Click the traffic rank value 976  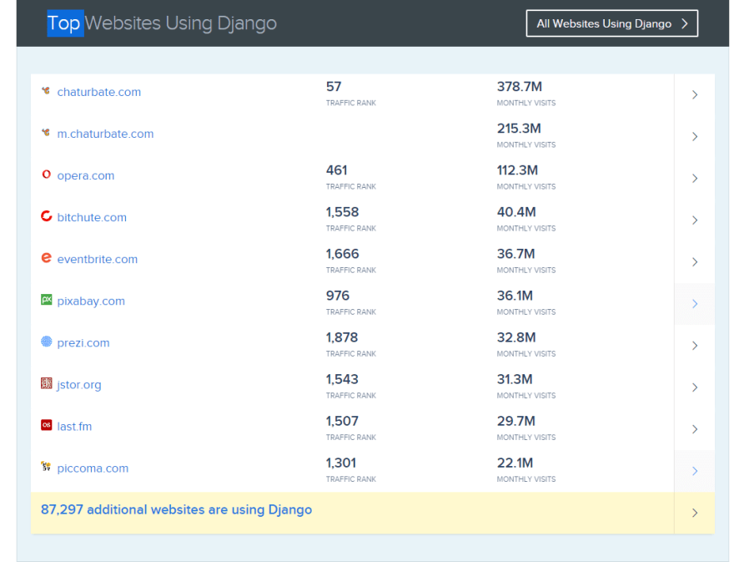click(338, 296)
